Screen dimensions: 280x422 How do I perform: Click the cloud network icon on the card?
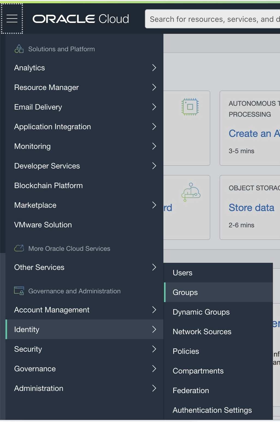tap(191, 192)
